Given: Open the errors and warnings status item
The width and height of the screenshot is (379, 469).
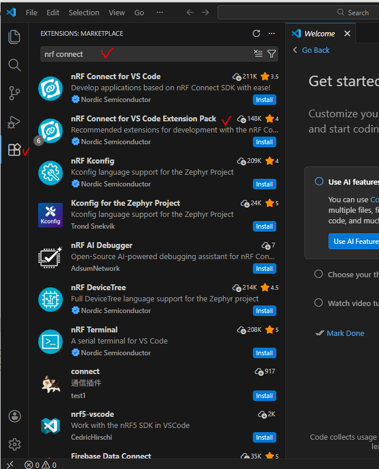Looking at the screenshot, I should point(40,465).
